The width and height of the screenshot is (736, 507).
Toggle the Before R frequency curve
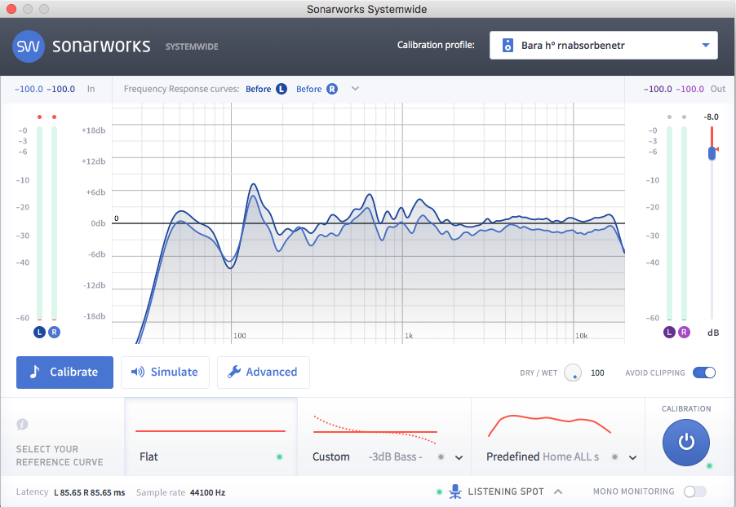coord(317,89)
